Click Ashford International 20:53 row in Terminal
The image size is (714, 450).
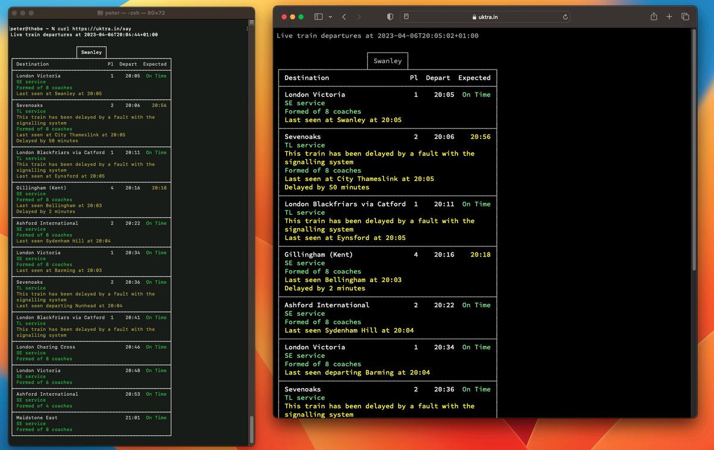tap(92, 400)
